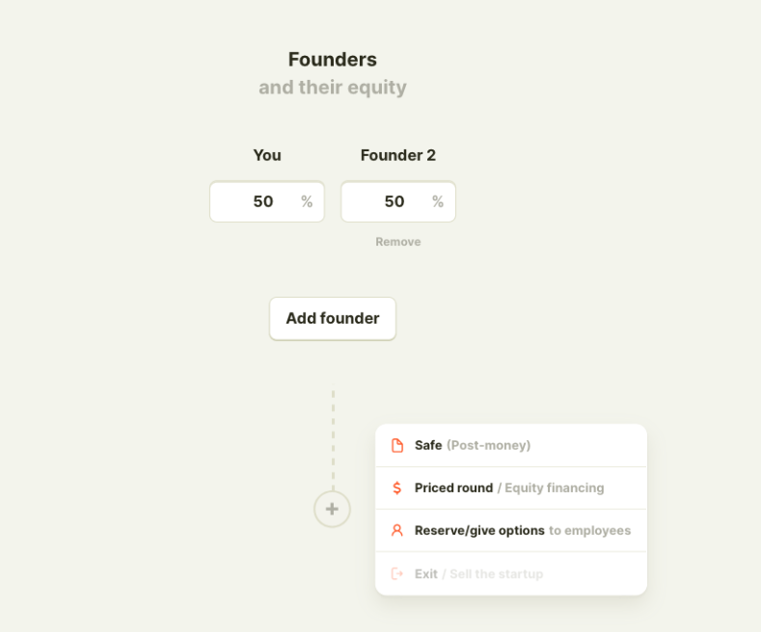Click the 'and their equity' subtitle

(x=333, y=88)
